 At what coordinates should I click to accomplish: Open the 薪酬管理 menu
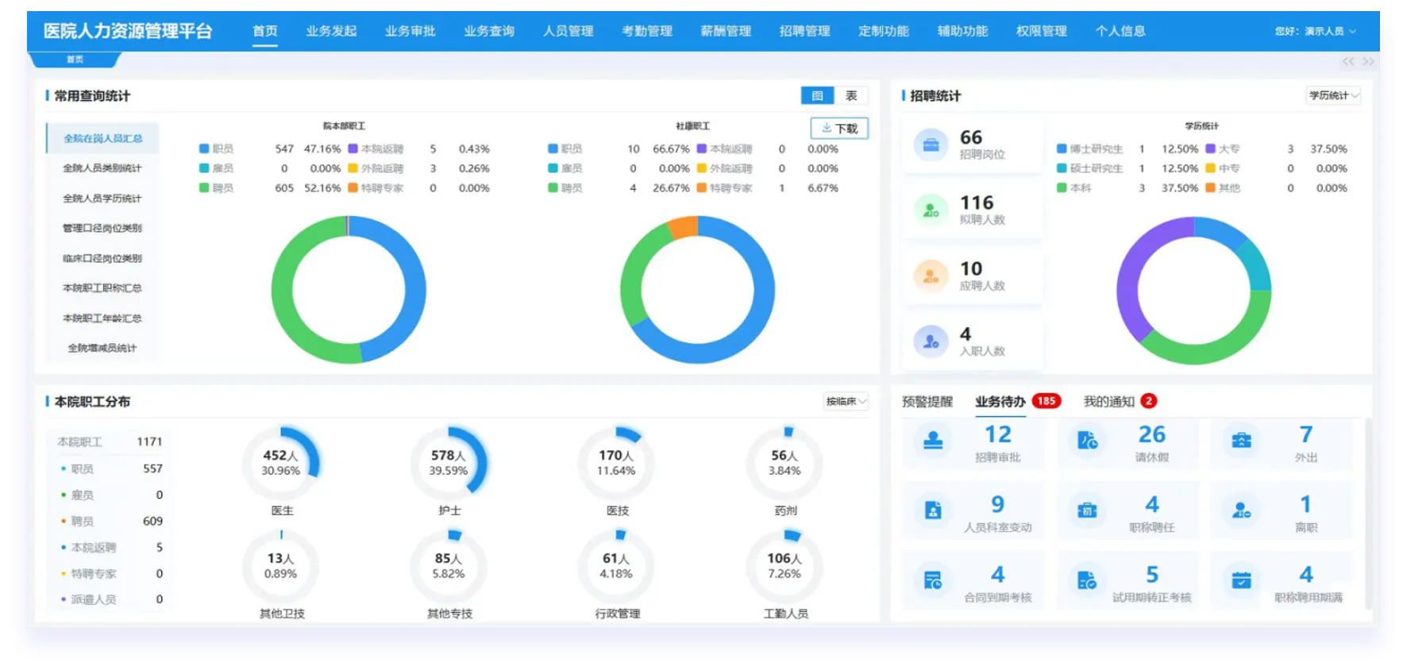pos(726,31)
